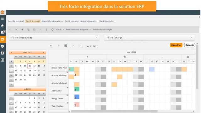This screenshot has width=201, height=113.
Task: Open the Filtre dropdown in toolbar
Action: click(x=60, y=30)
